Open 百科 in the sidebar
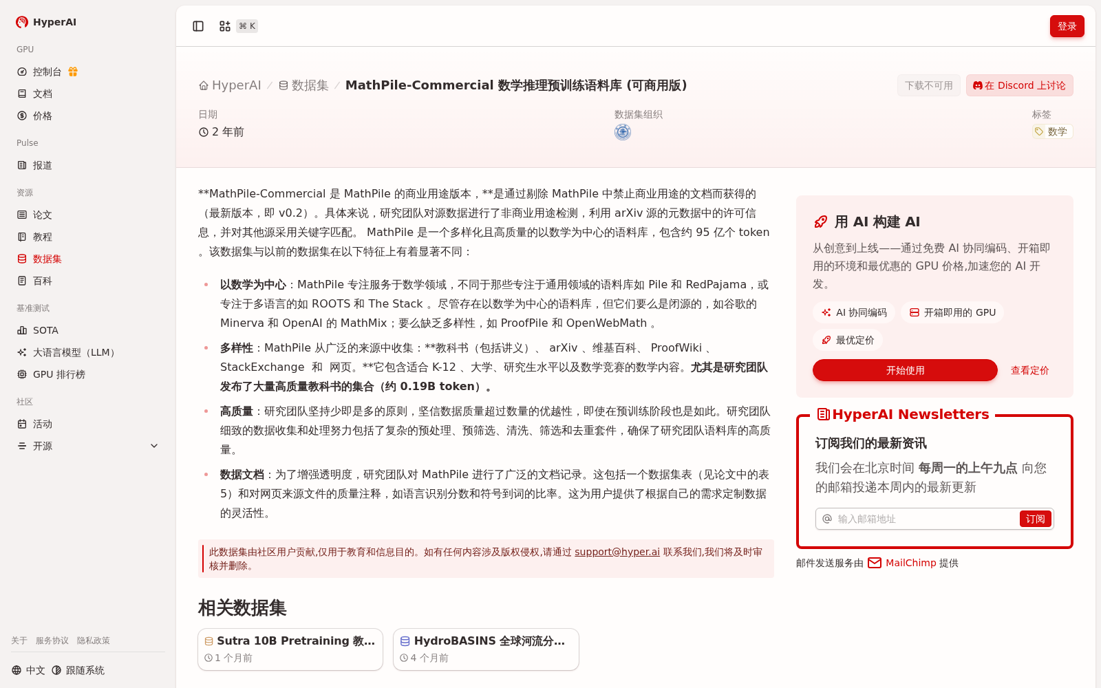The height and width of the screenshot is (688, 1101). click(42, 281)
